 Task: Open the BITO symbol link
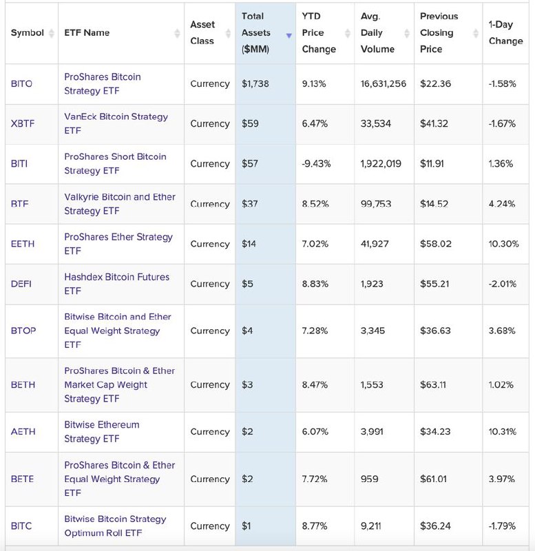21,83
